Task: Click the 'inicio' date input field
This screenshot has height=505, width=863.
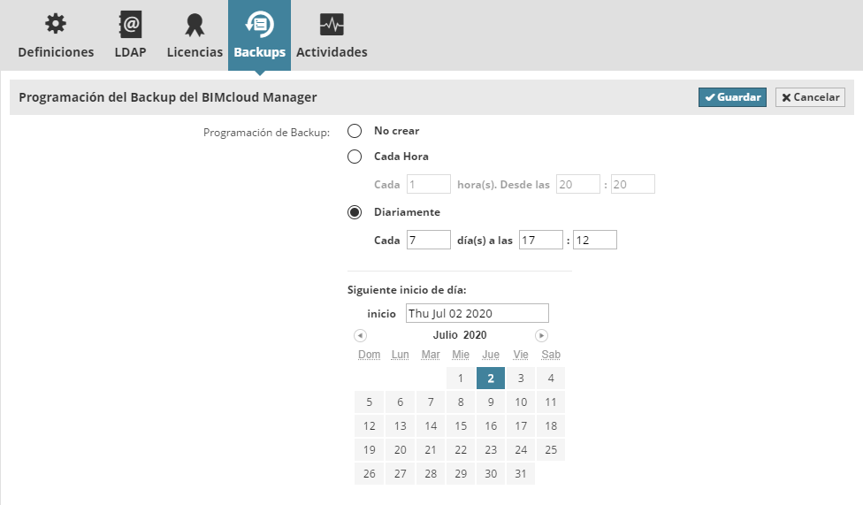Action: point(477,314)
